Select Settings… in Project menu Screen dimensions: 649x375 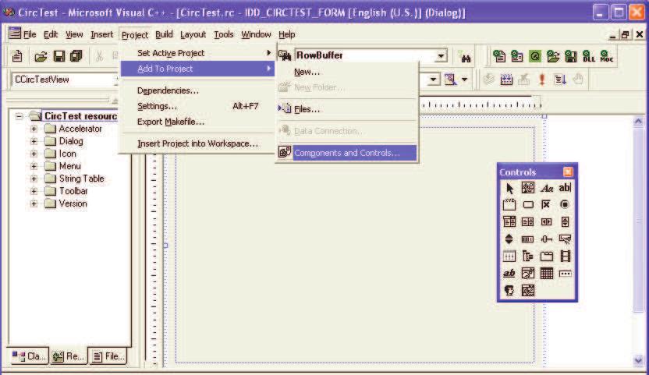point(197,106)
